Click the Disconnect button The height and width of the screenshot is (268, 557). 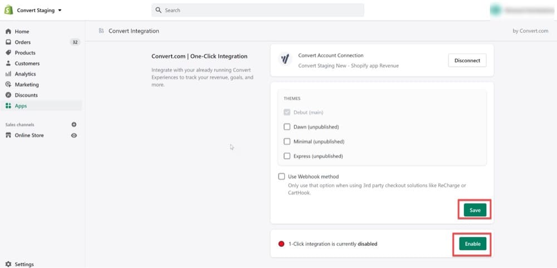click(467, 61)
